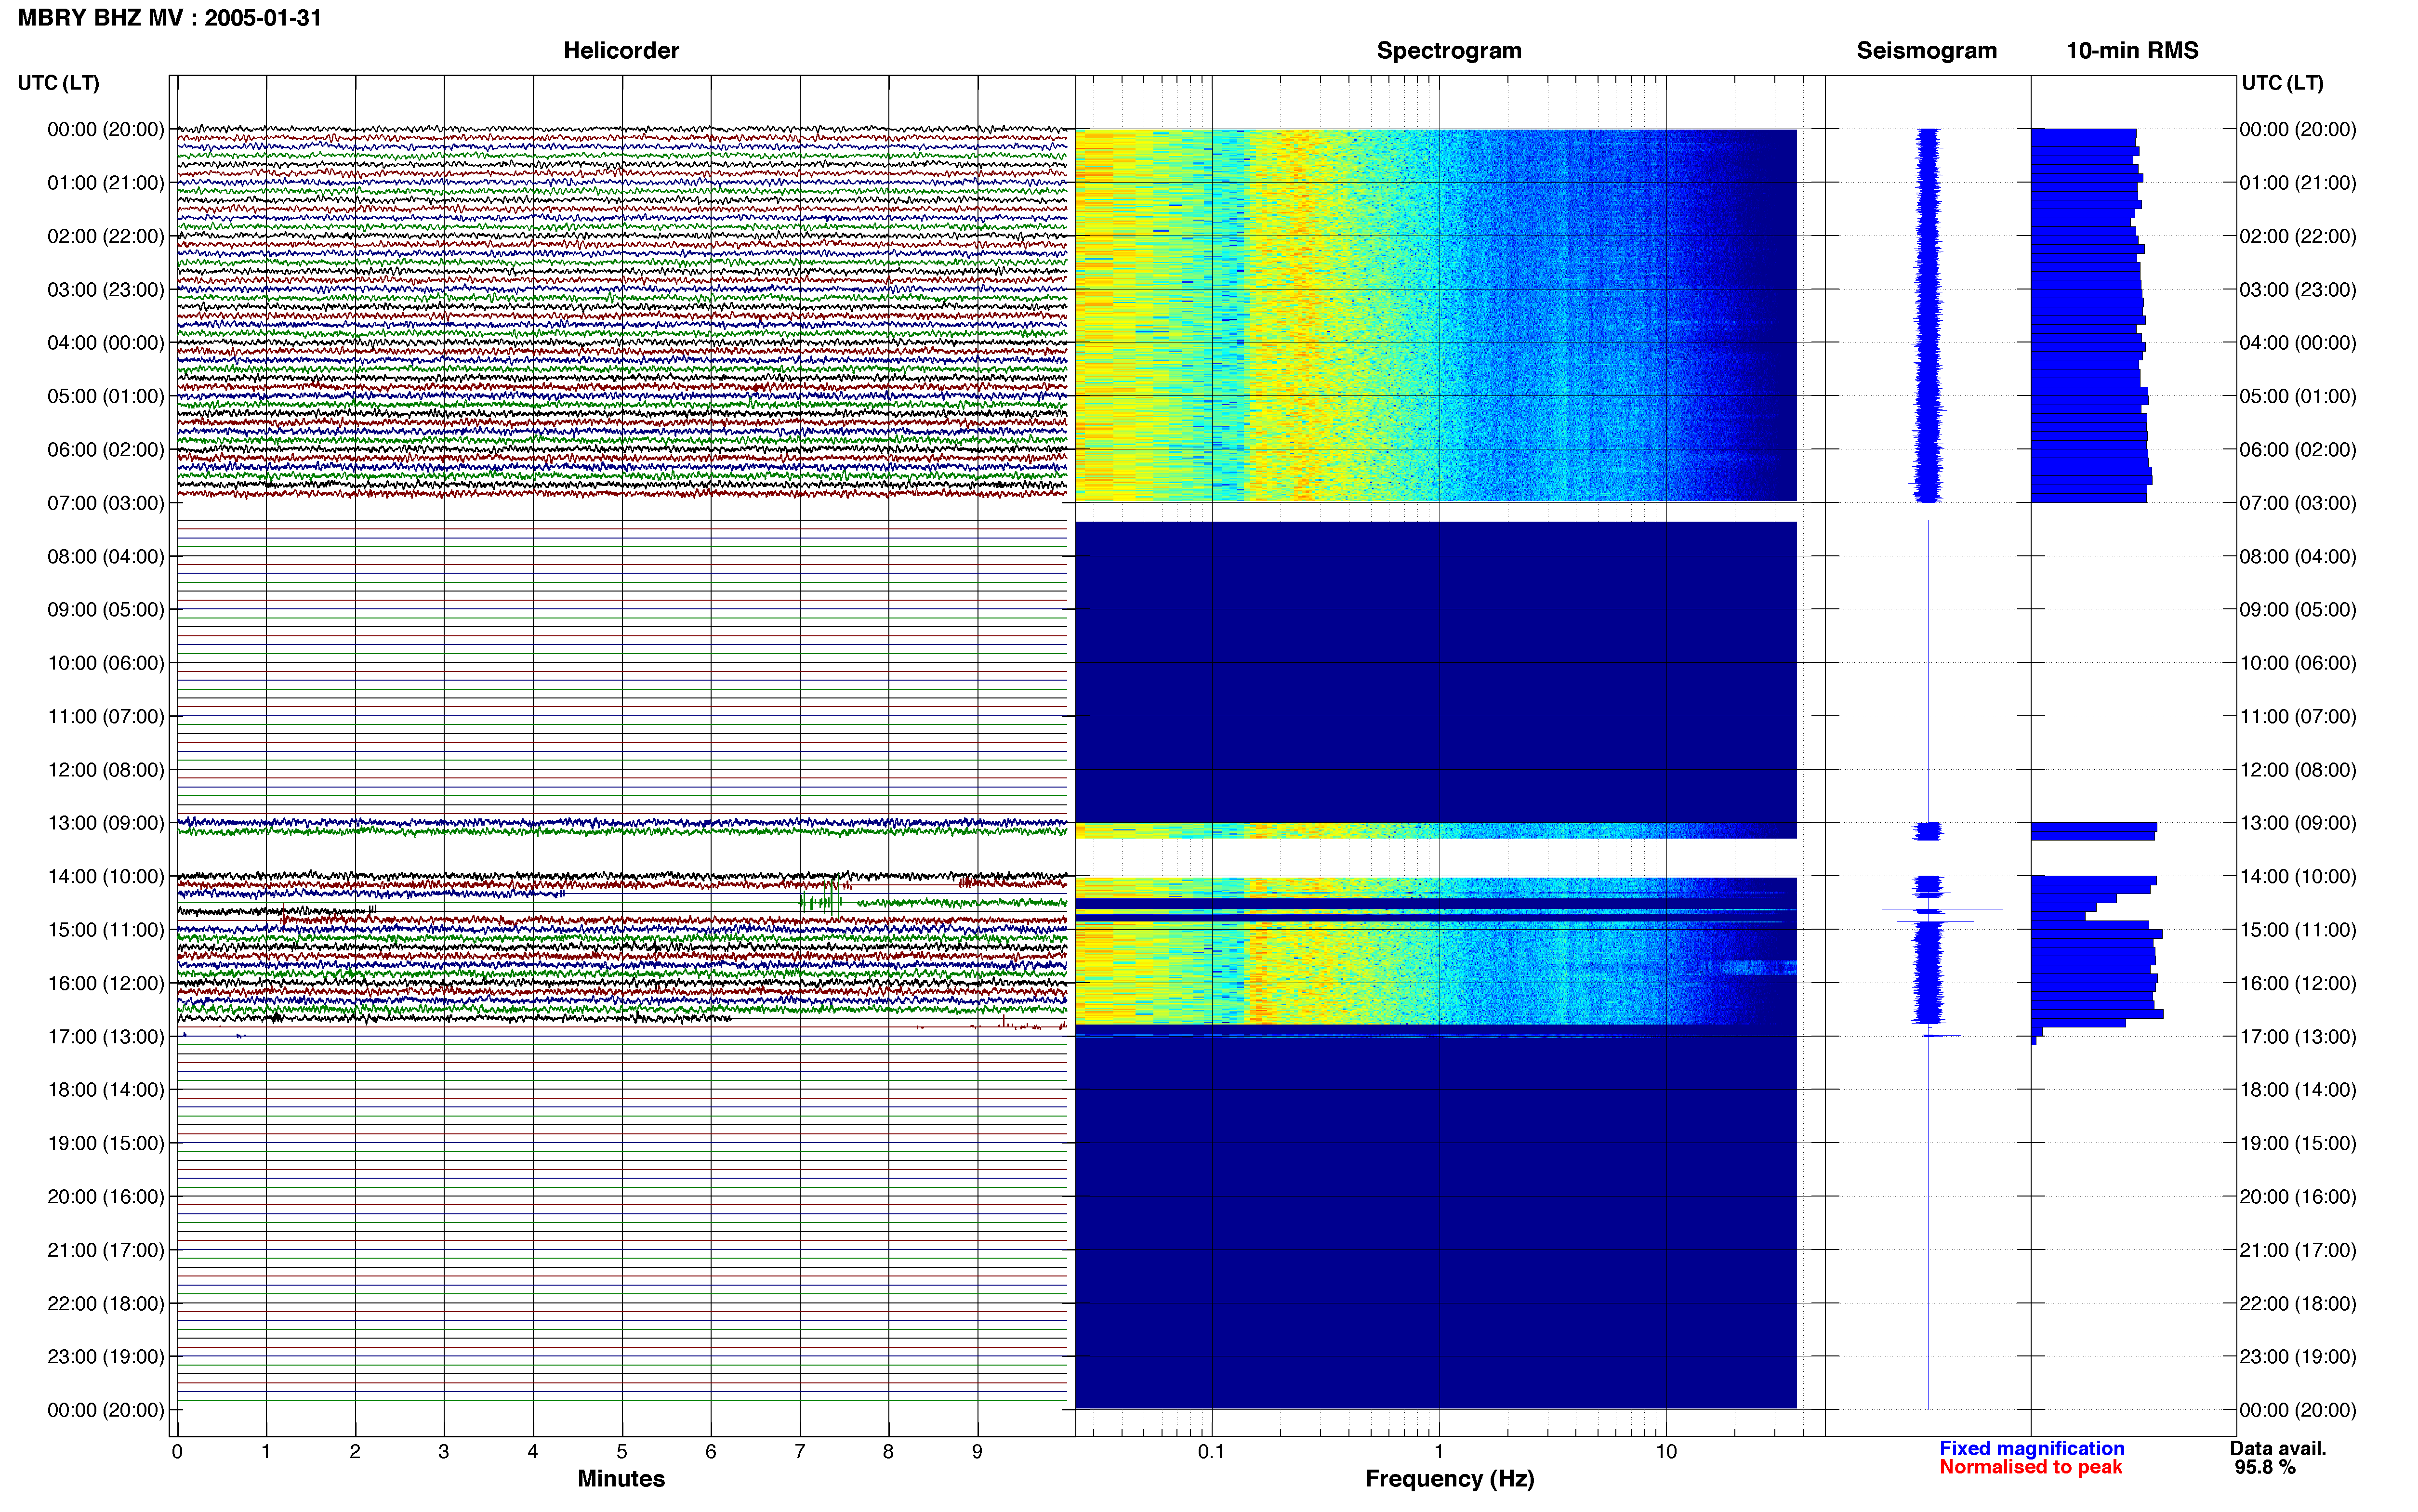Click the 'Data avail.' label

2278,1449
